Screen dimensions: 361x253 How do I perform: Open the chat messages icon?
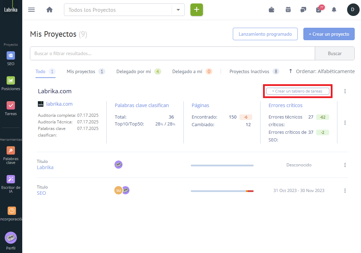click(303, 10)
